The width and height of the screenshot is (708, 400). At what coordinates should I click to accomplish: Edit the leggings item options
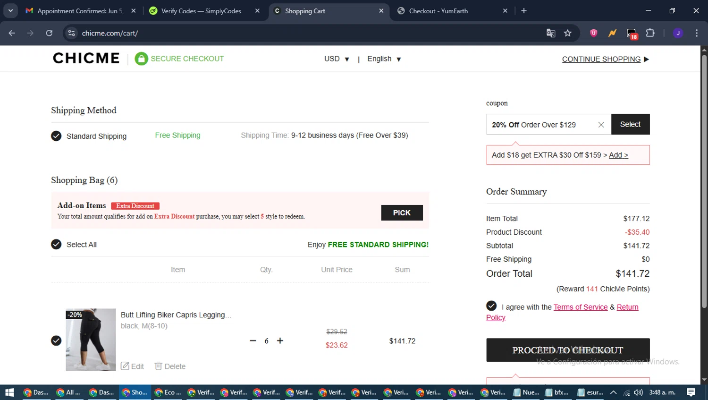coord(132,366)
